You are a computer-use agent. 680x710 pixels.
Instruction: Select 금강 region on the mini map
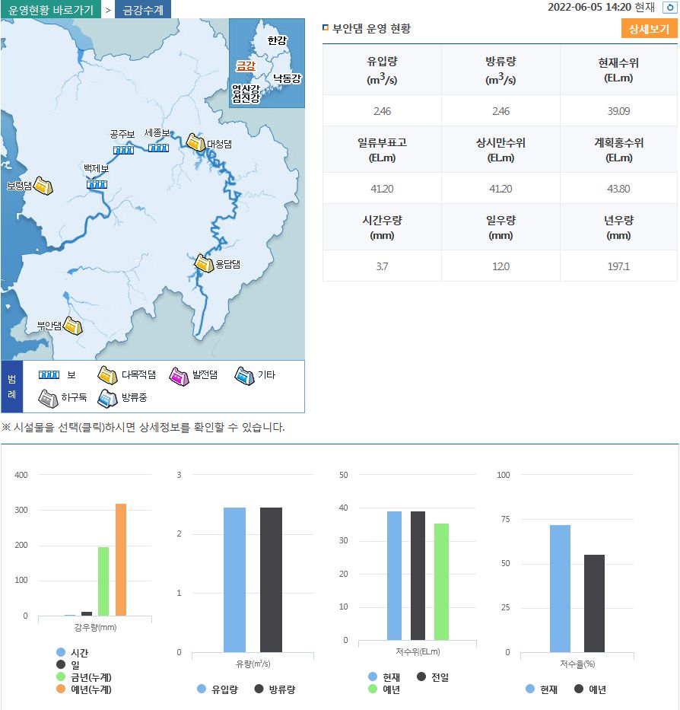click(246, 66)
